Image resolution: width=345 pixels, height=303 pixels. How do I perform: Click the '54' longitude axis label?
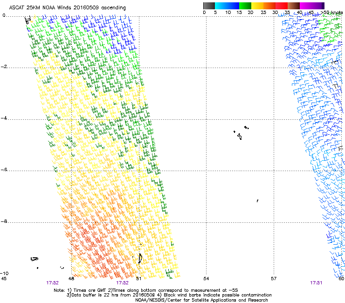(x=206, y=279)
